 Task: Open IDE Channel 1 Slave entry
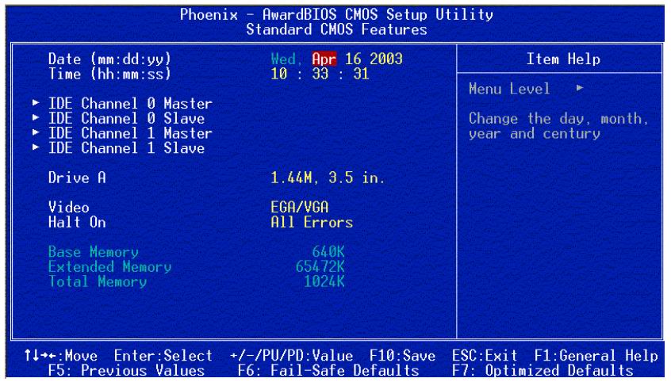[x=126, y=148]
